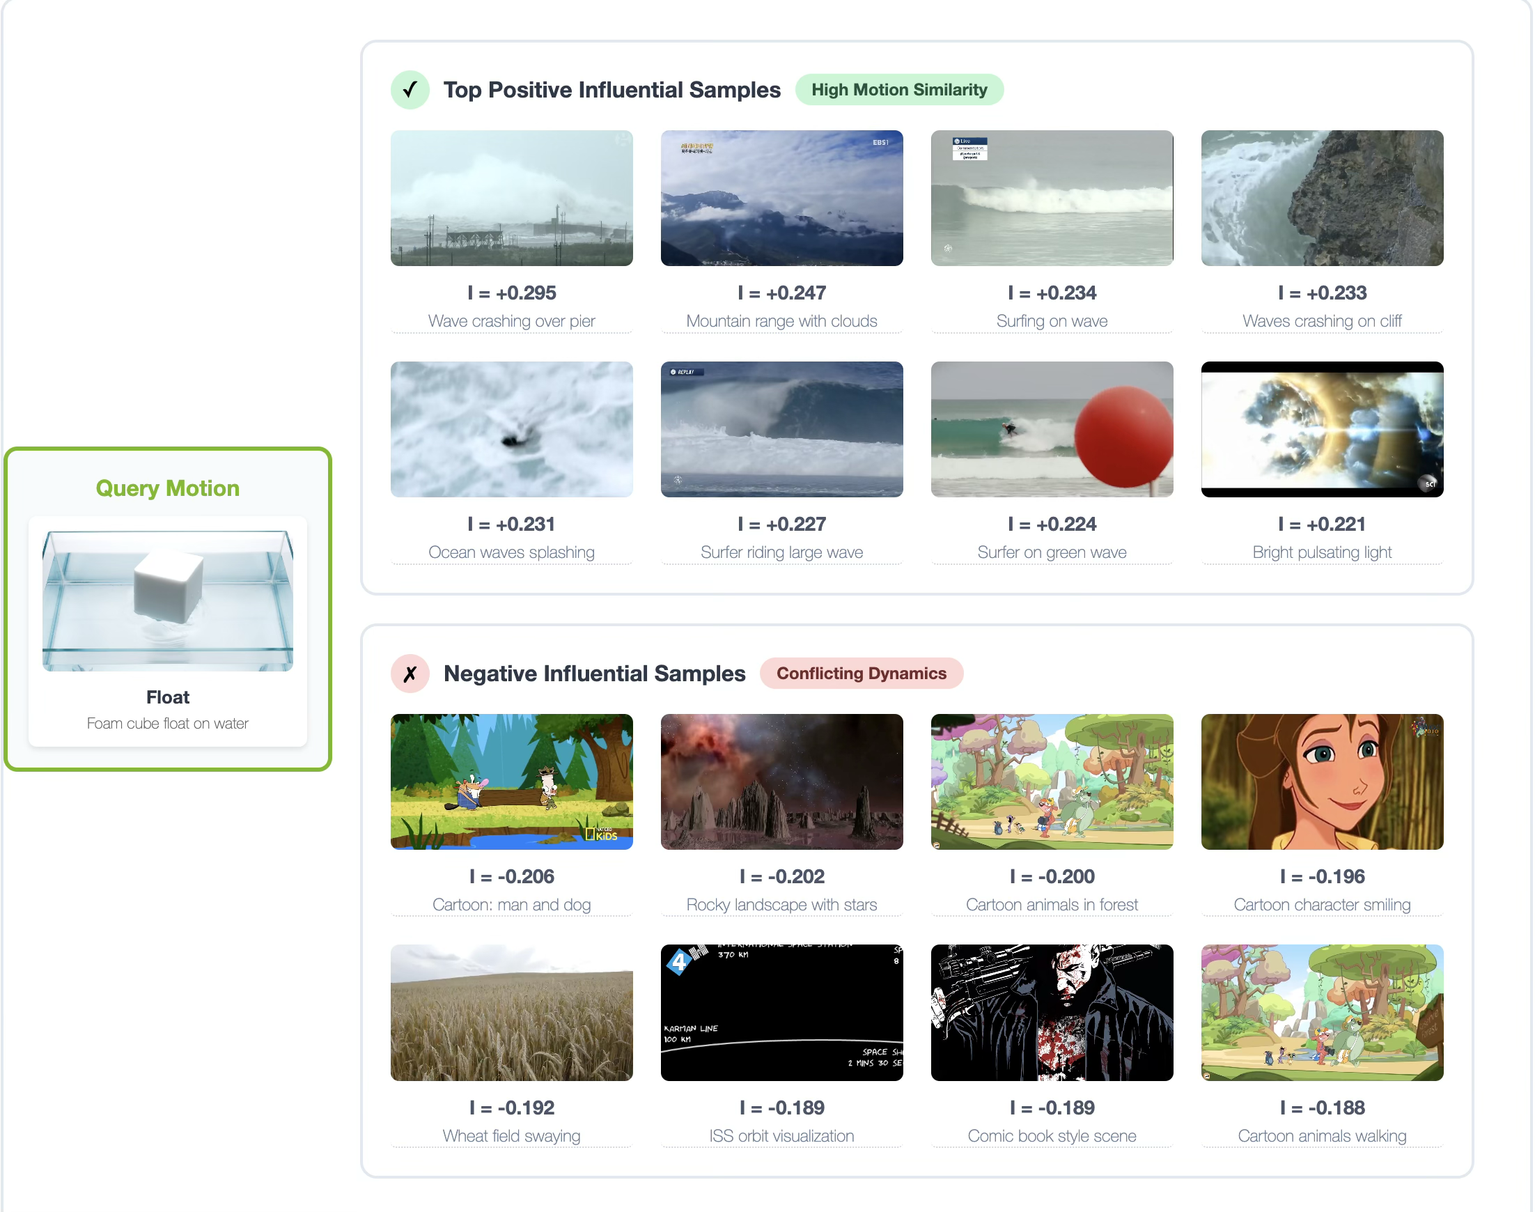1535x1212 pixels.
Task: Click the Cartoon character smiling thumbnail
Action: 1322,782
